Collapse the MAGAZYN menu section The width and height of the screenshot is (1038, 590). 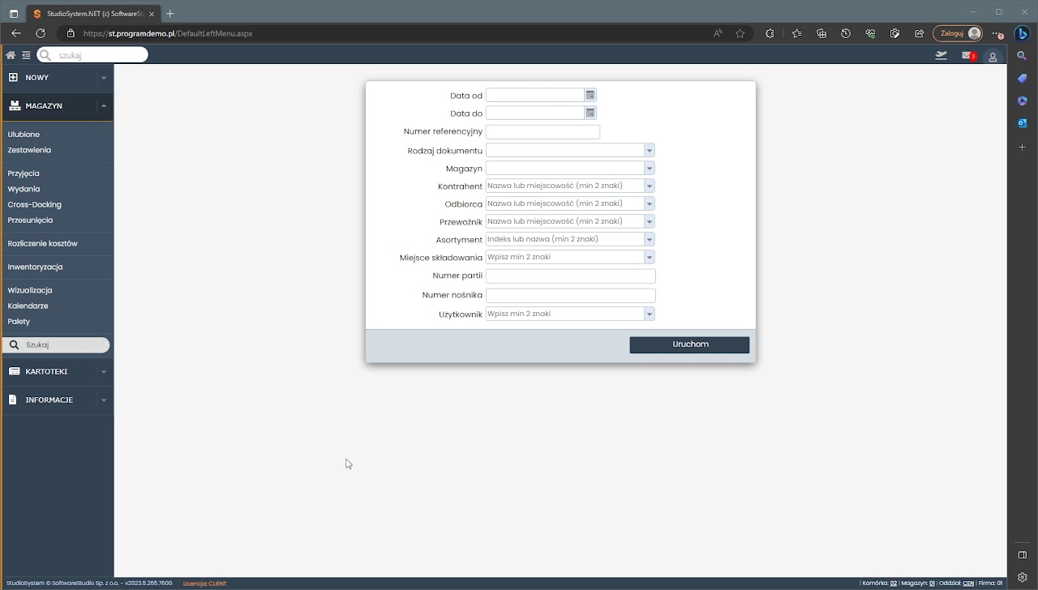coord(103,106)
